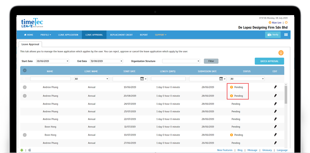
Task: Toggle select-all checkbox in table header
Action: tap(25, 70)
